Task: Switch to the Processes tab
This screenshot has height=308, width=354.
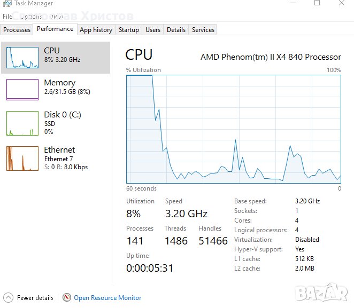Action: click(17, 30)
